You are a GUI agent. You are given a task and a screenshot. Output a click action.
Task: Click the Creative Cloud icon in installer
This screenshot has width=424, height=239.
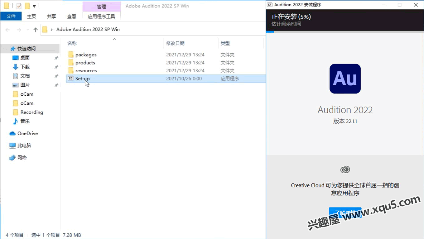coord(345,170)
